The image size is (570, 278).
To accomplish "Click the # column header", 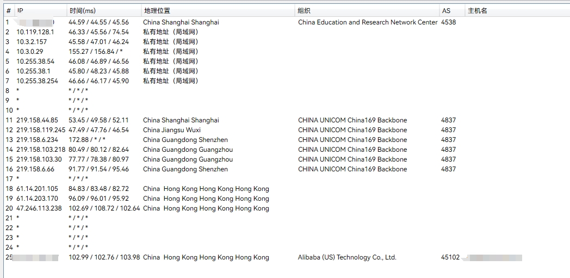I will [8, 11].
